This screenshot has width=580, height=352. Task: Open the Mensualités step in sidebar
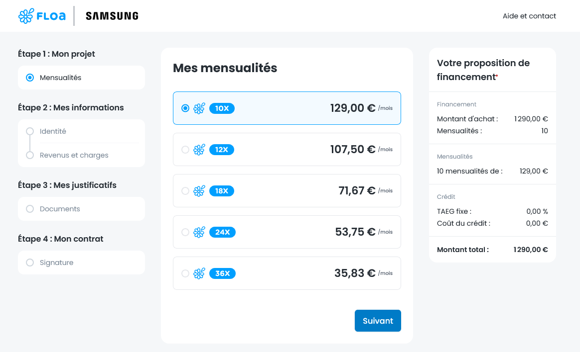(81, 78)
